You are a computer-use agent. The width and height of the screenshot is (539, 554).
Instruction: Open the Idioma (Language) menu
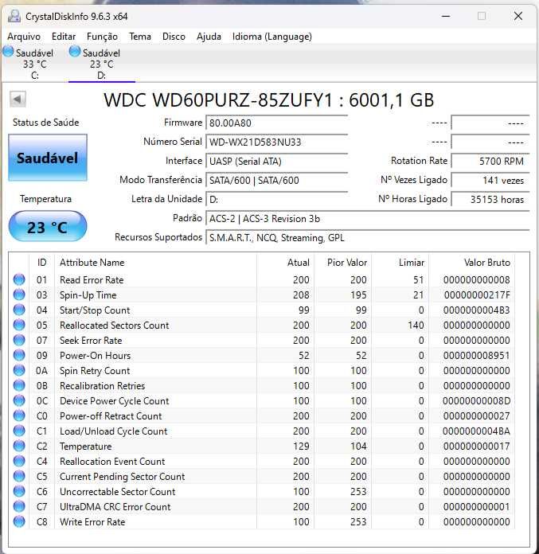tap(272, 37)
